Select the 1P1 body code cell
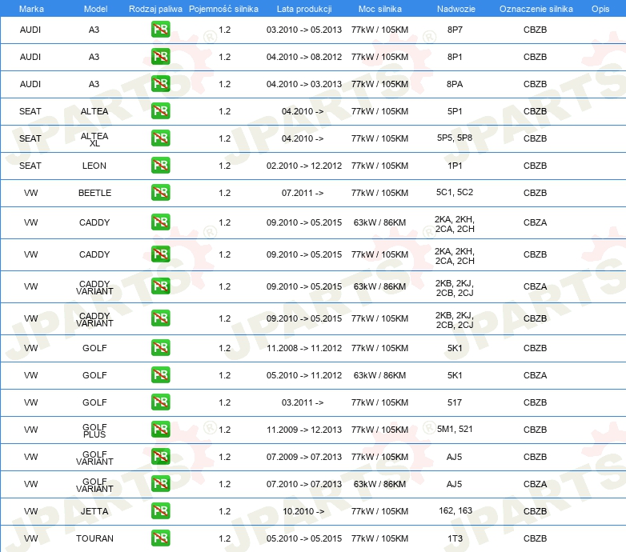This screenshot has width=626, height=552. (x=455, y=166)
